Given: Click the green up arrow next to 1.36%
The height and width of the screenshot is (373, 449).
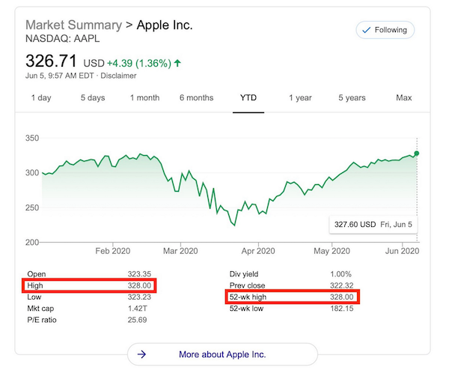Looking at the screenshot, I should coord(178,63).
